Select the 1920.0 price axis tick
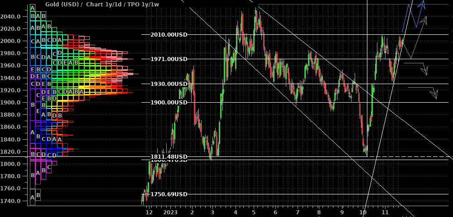The width and height of the screenshot is (453, 217). (x=11, y=90)
